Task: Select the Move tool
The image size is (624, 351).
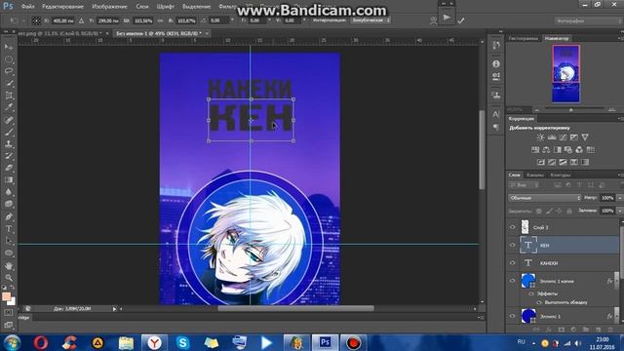Action: (9, 48)
